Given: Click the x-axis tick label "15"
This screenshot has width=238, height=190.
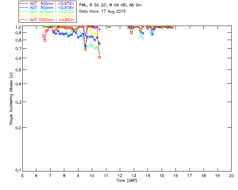Looking at the screenshot, I should tap(162, 176).
